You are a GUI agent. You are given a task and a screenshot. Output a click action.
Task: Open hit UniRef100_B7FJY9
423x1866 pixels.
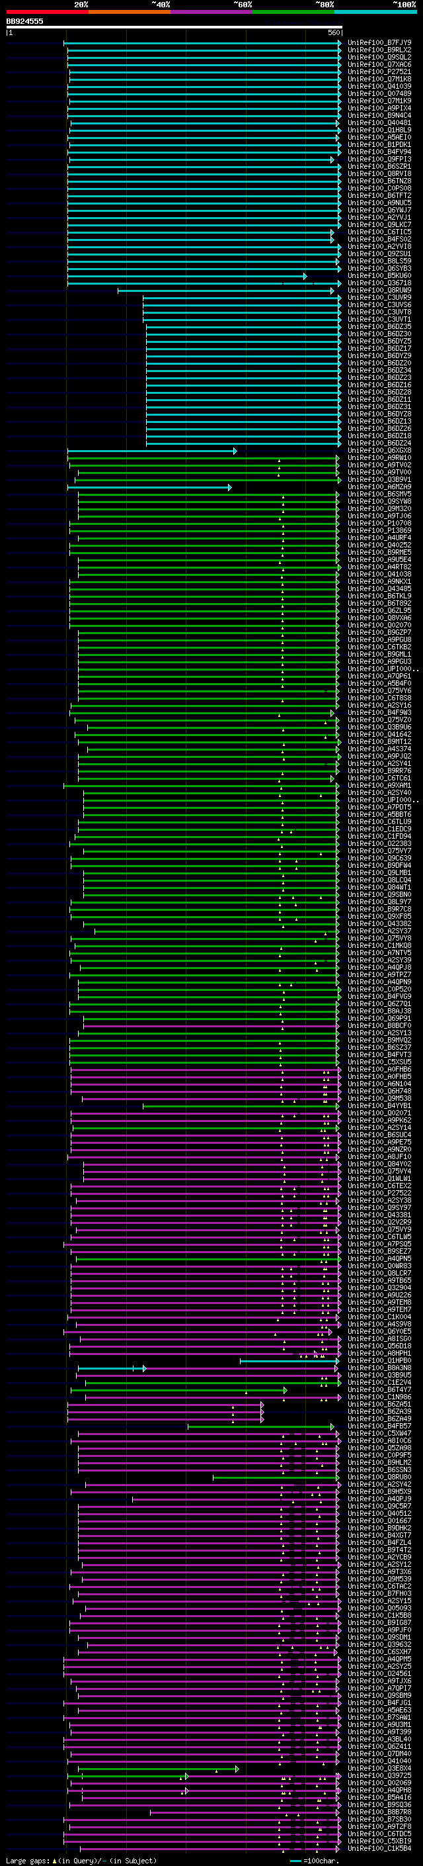379,43
